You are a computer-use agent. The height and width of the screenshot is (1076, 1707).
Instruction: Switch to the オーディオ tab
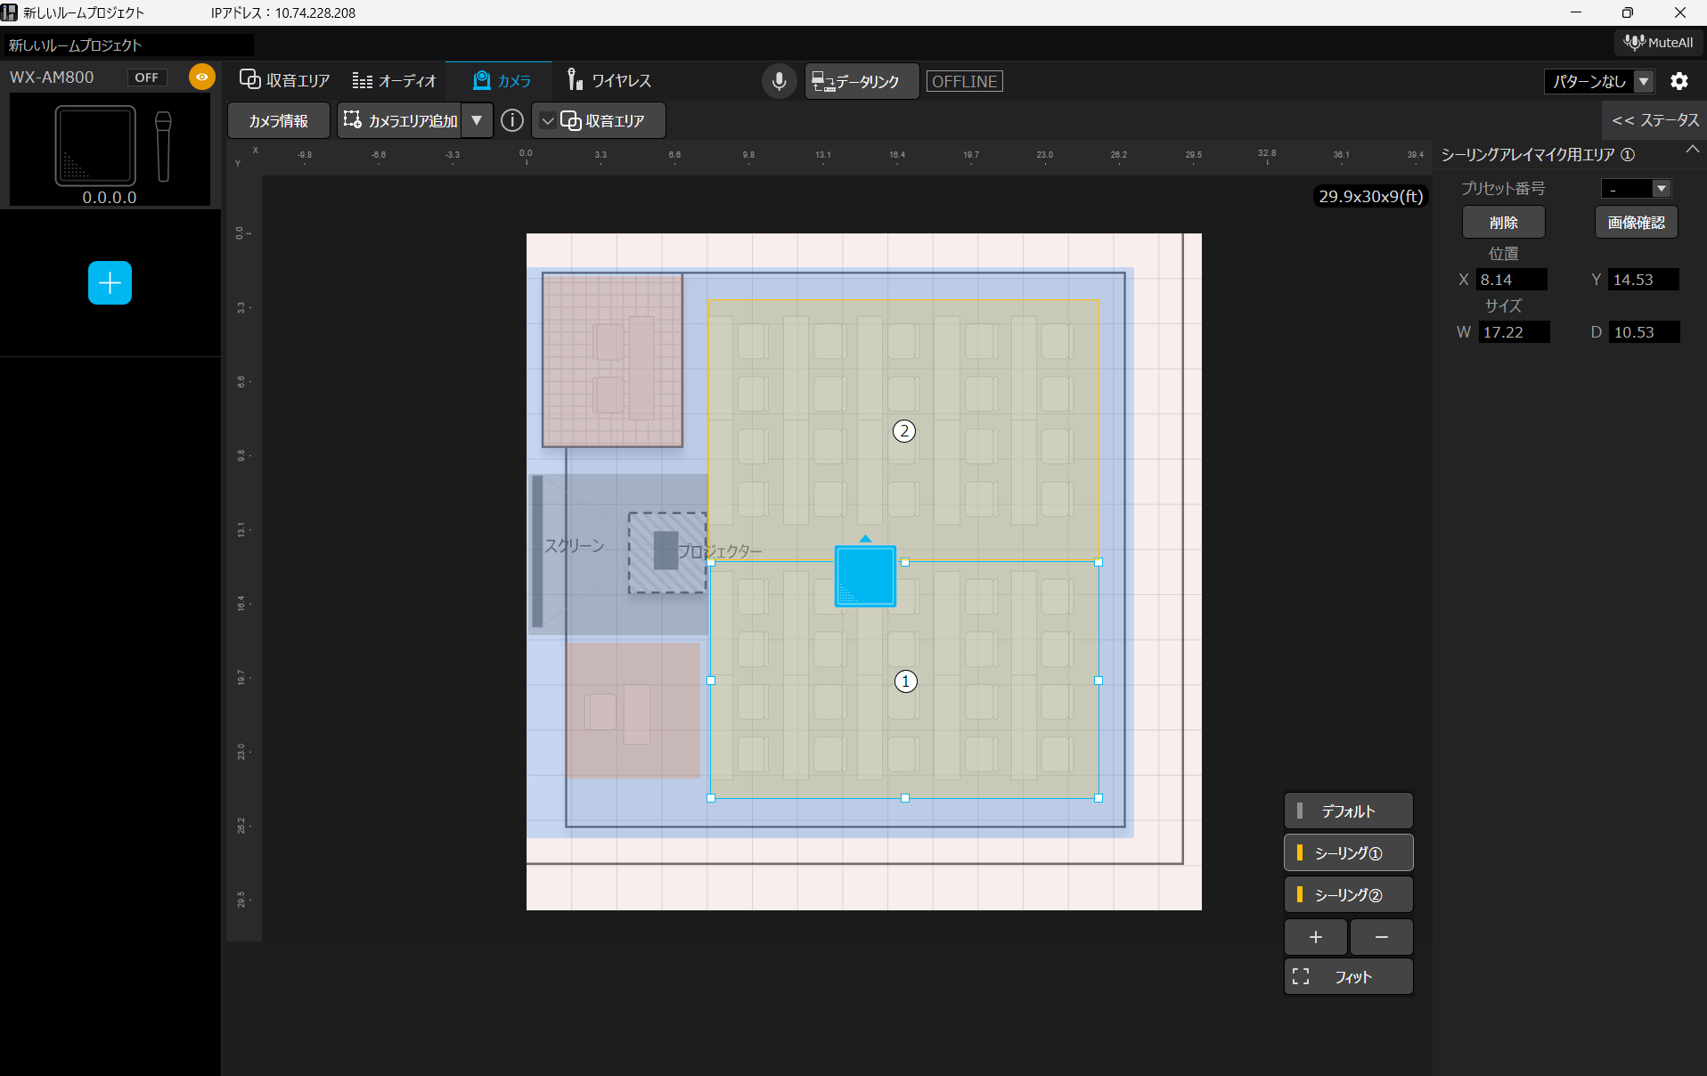click(395, 81)
